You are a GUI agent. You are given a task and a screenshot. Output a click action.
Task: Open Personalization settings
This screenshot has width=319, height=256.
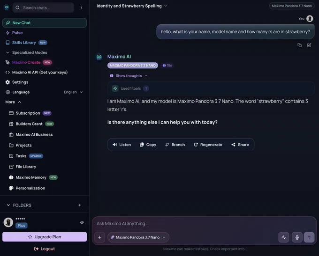(27, 188)
